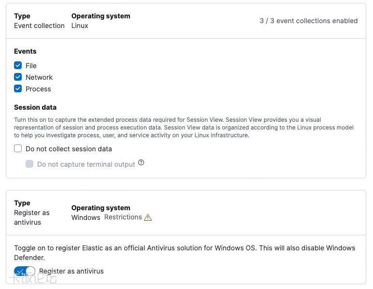Click the Windows operating system value

pyautogui.click(x=86, y=217)
